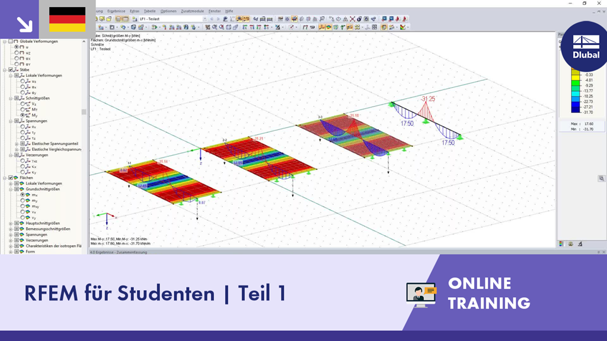Image resolution: width=607 pixels, height=341 pixels.
Task: Open the Optionen menu
Action: click(168, 11)
